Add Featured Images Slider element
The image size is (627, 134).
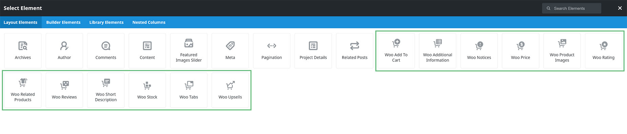(x=189, y=51)
